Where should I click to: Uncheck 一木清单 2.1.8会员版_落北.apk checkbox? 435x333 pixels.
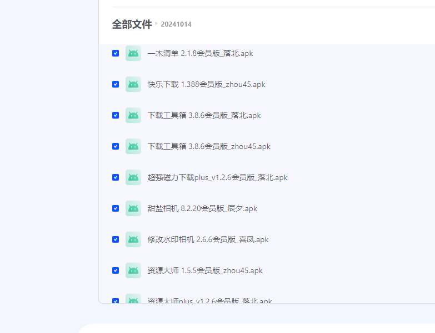pos(116,53)
